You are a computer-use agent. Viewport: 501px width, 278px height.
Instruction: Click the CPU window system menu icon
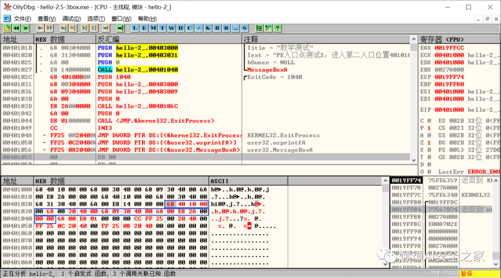[6, 19]
